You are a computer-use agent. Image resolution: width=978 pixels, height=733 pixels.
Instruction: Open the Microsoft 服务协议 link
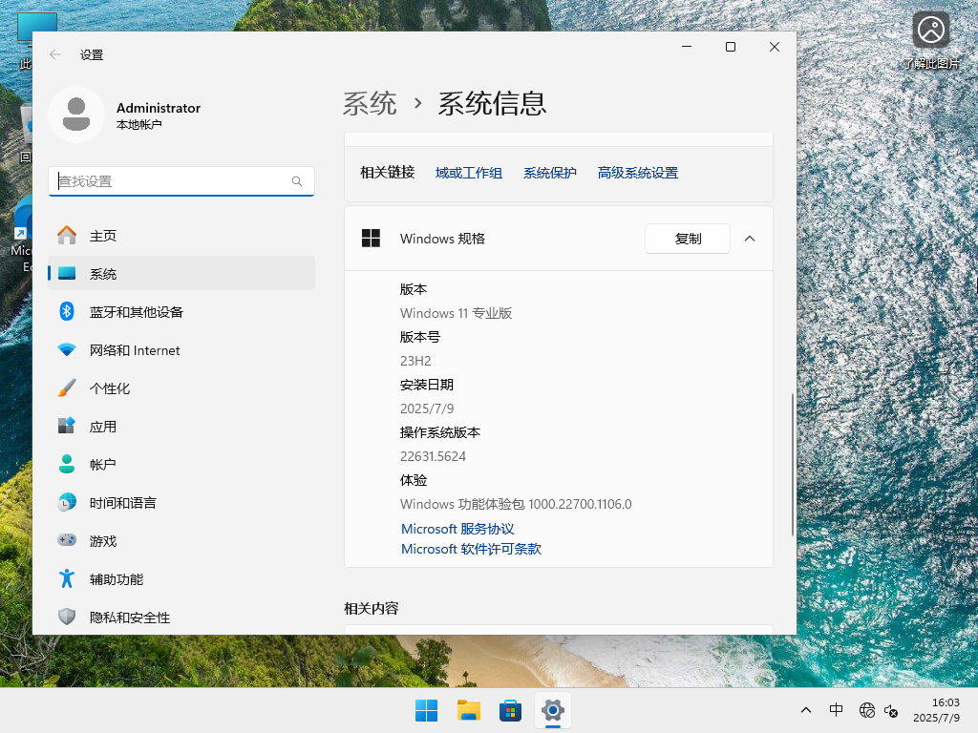click(x=457, y=528)
